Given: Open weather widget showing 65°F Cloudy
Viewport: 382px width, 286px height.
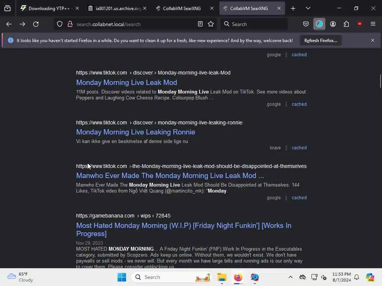Looking at the screenshot, I should [20, 277].
